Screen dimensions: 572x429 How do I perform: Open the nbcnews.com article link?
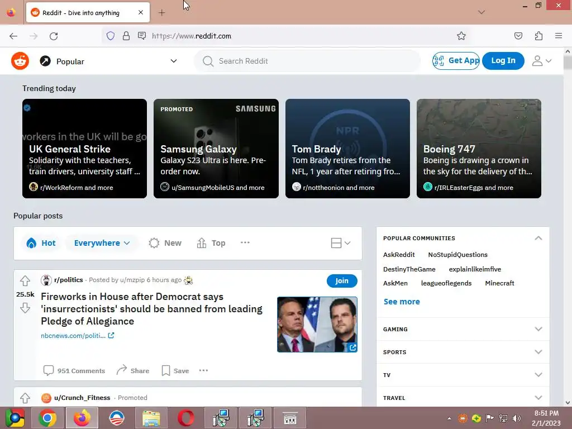tap(77, 336)
